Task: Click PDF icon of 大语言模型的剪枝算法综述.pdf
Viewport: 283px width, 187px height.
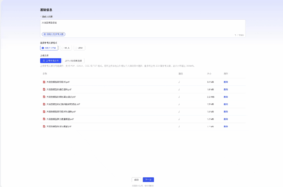Action: click(44, 97)
